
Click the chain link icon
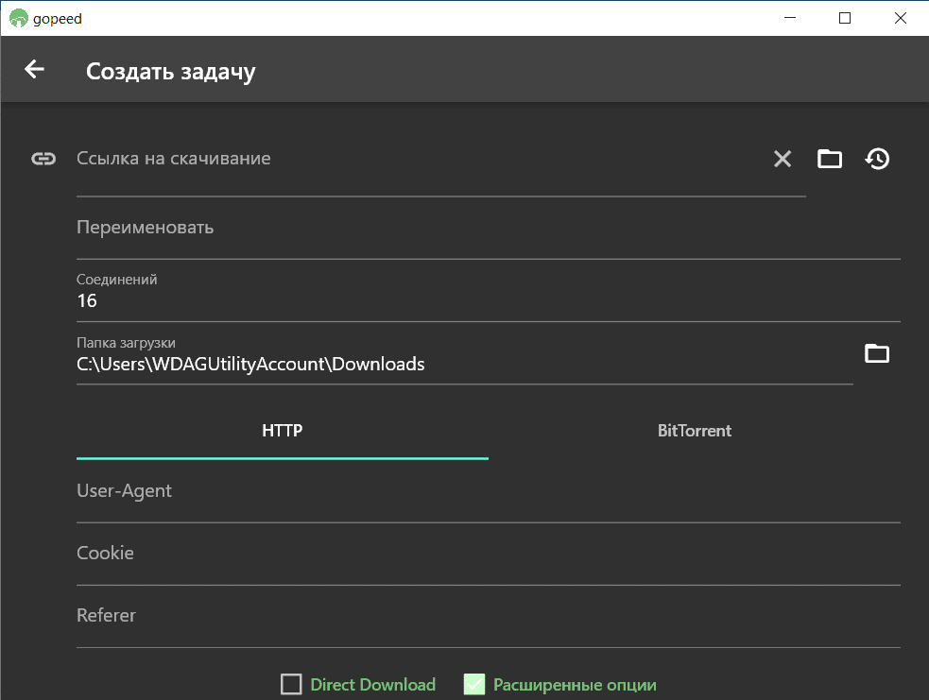pos(43,159)
